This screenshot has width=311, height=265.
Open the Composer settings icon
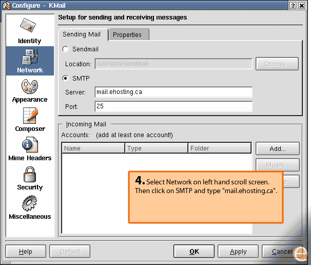[30, 116]
